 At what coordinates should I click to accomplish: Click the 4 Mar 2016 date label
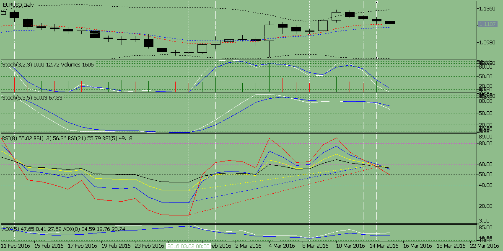pyautogui.click(x=282, y=246)
